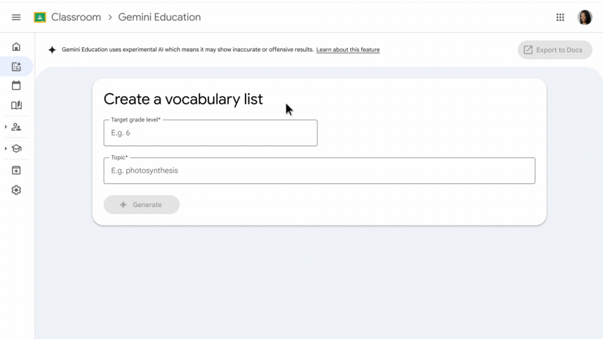Click the graduation cap sidebar icon

(x=16, y=148)
